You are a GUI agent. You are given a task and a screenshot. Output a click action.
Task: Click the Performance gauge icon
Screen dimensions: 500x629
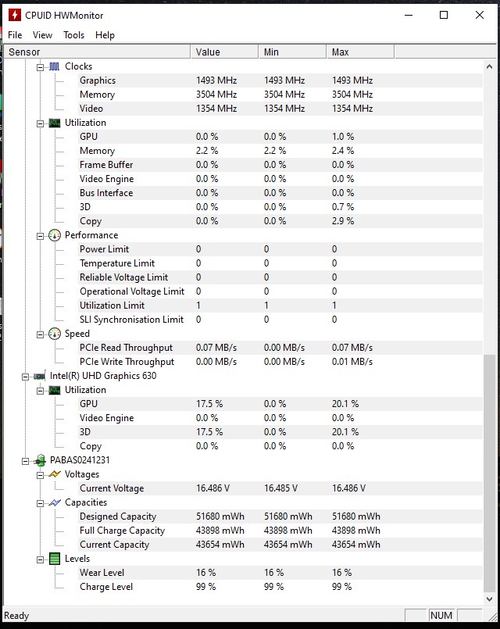pos(55,235)
